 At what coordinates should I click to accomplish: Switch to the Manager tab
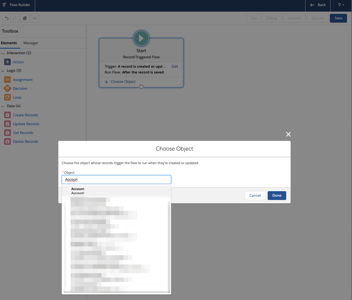31,43
